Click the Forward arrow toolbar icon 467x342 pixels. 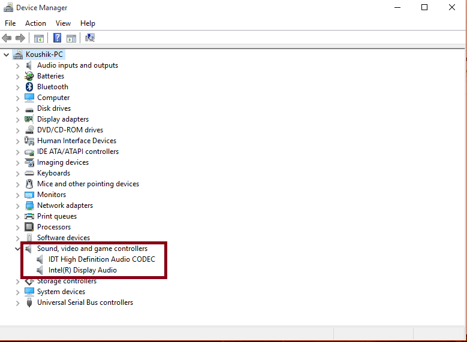click(x=20, y=38)
